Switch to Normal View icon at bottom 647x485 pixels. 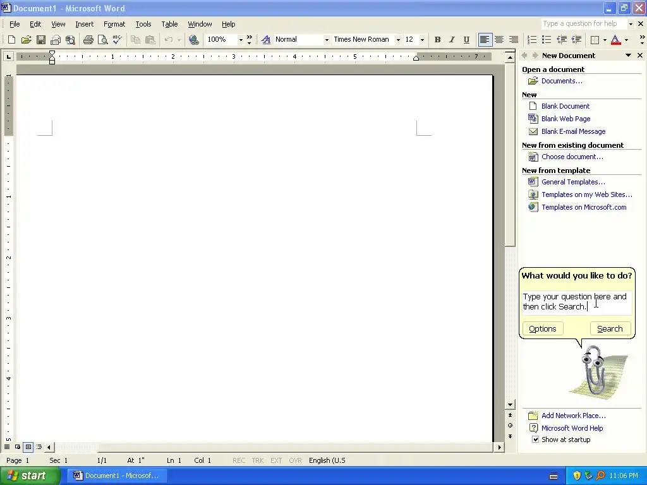[x=7, y=447]
